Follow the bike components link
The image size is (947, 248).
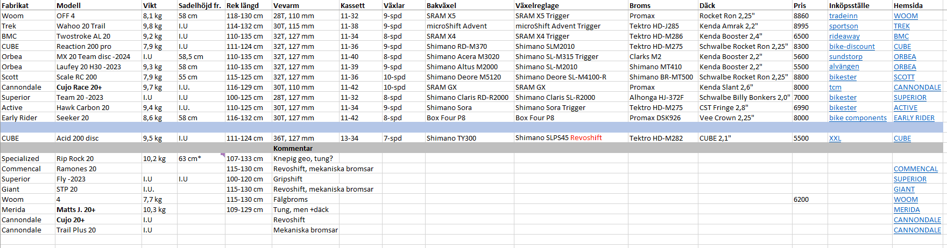[x=858, y=118]
